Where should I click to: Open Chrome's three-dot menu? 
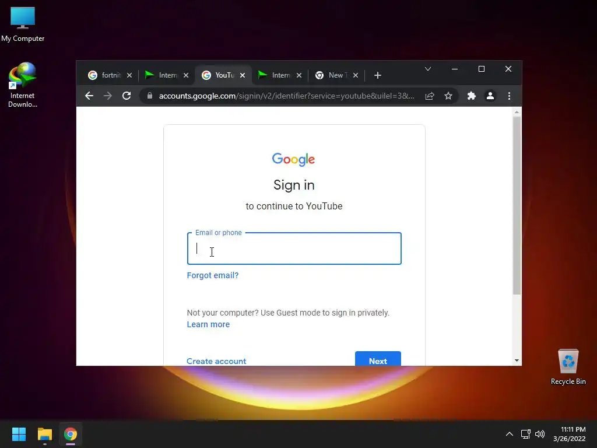[x=509, y=96]
